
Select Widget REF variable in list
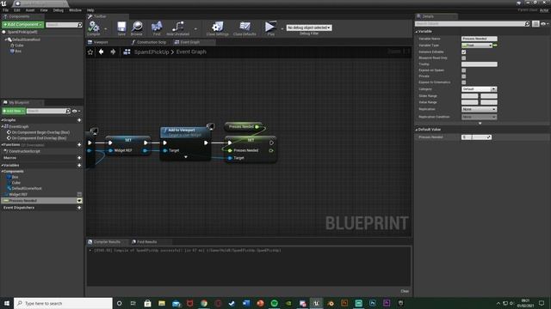(18, 194)
